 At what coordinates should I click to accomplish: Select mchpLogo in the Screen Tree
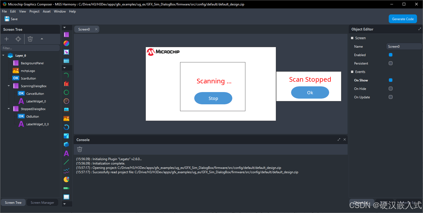28,71
